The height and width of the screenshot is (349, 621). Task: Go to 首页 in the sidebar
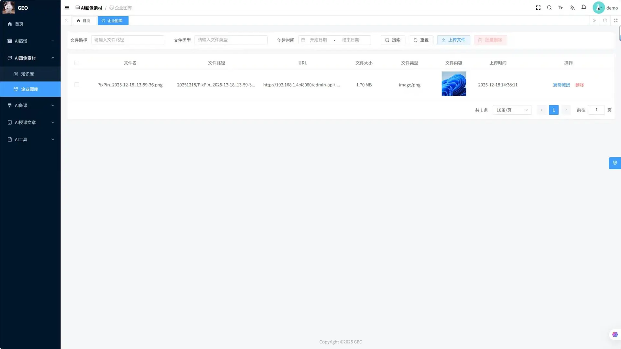click(x=30, y=24)
